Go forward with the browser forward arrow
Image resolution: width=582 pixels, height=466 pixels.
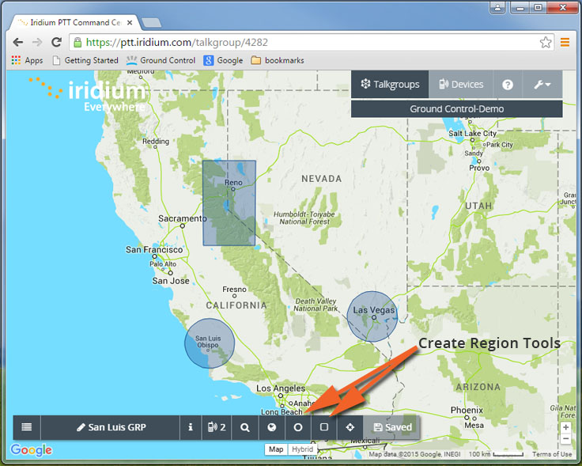37,43
